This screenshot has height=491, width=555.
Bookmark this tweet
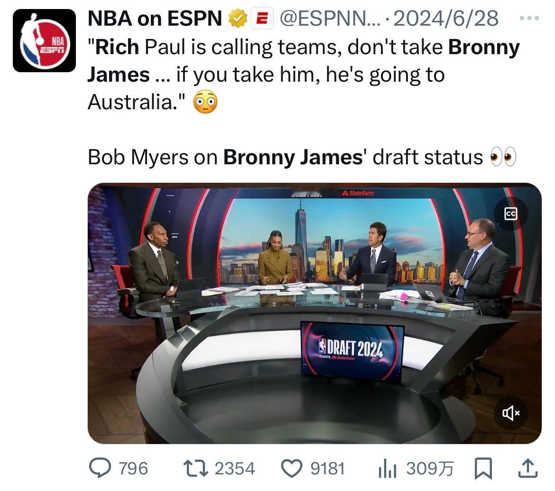point(483,468)
